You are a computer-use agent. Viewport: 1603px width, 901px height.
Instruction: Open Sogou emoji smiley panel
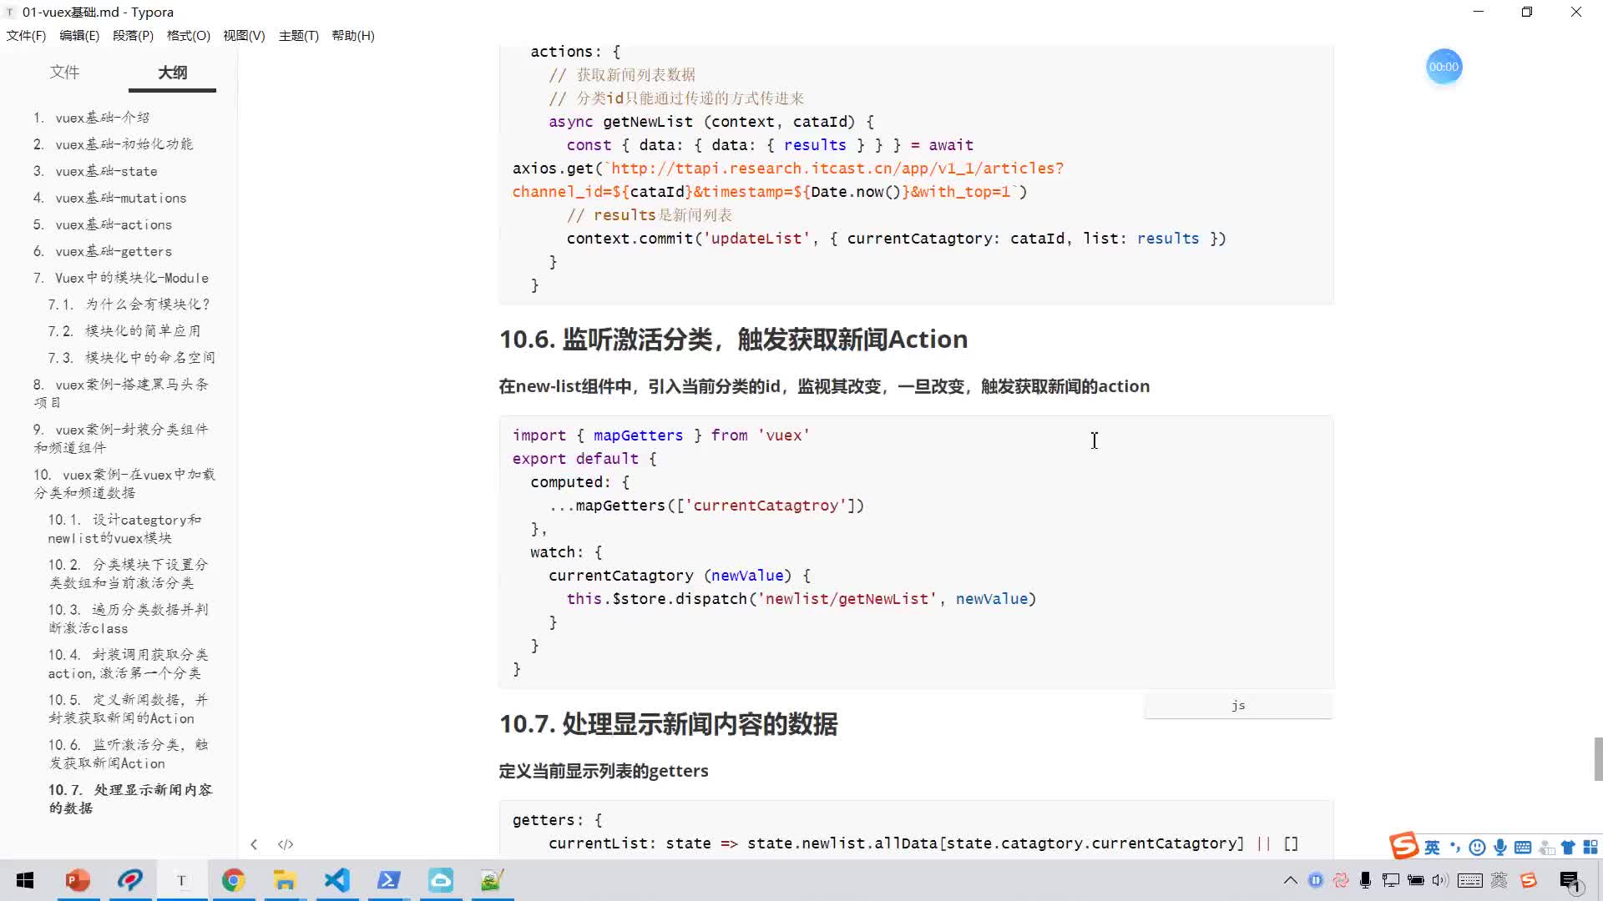tap(1477, 848)
